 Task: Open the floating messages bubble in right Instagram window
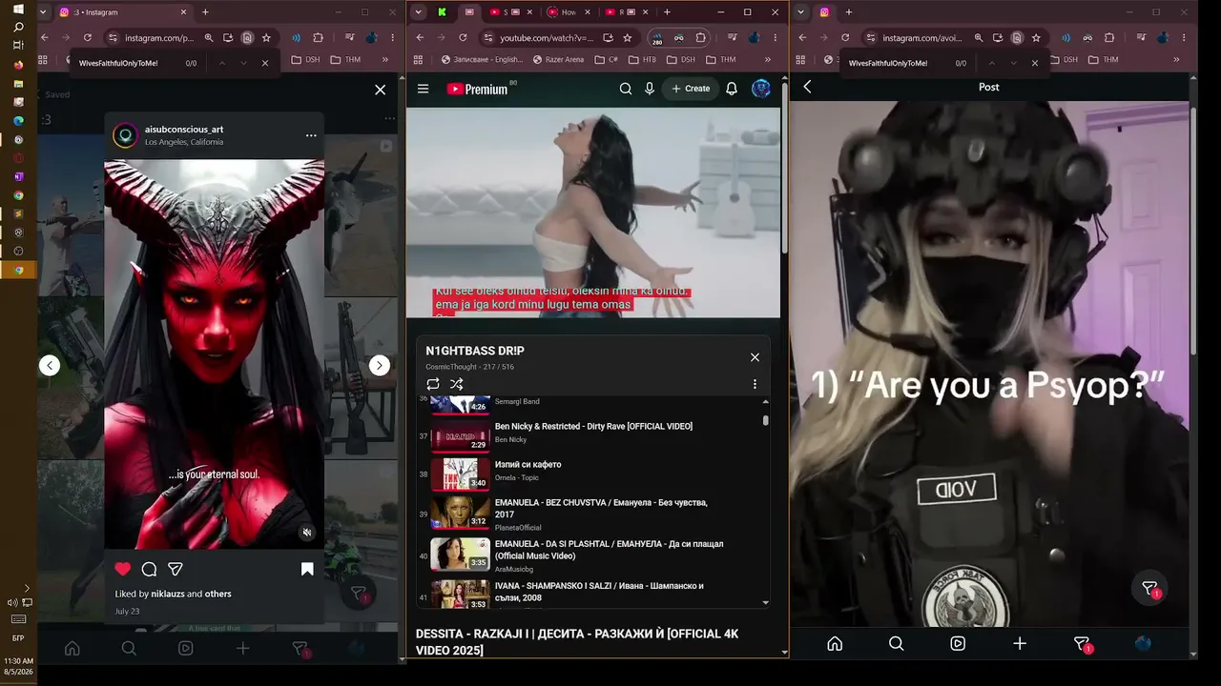1150,589
